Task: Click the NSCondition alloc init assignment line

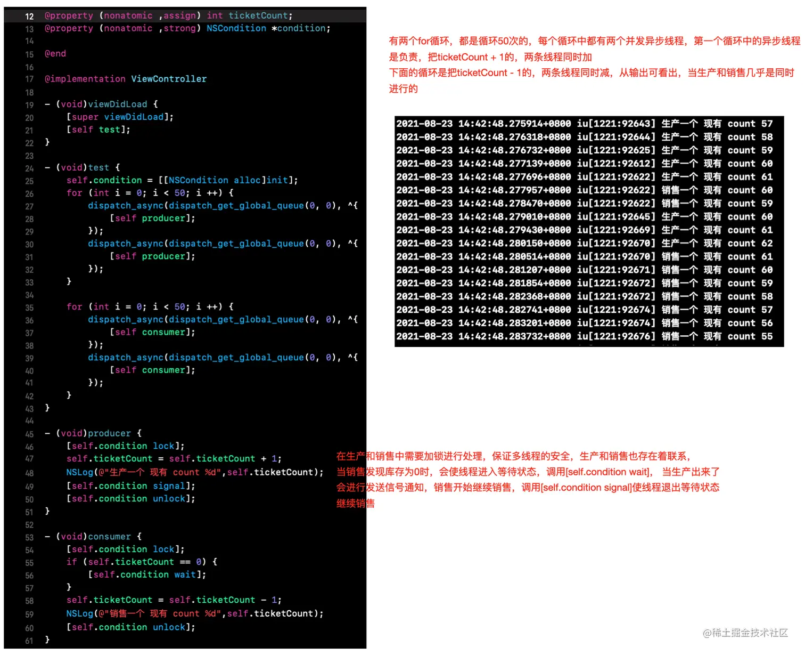Action: 182,180
